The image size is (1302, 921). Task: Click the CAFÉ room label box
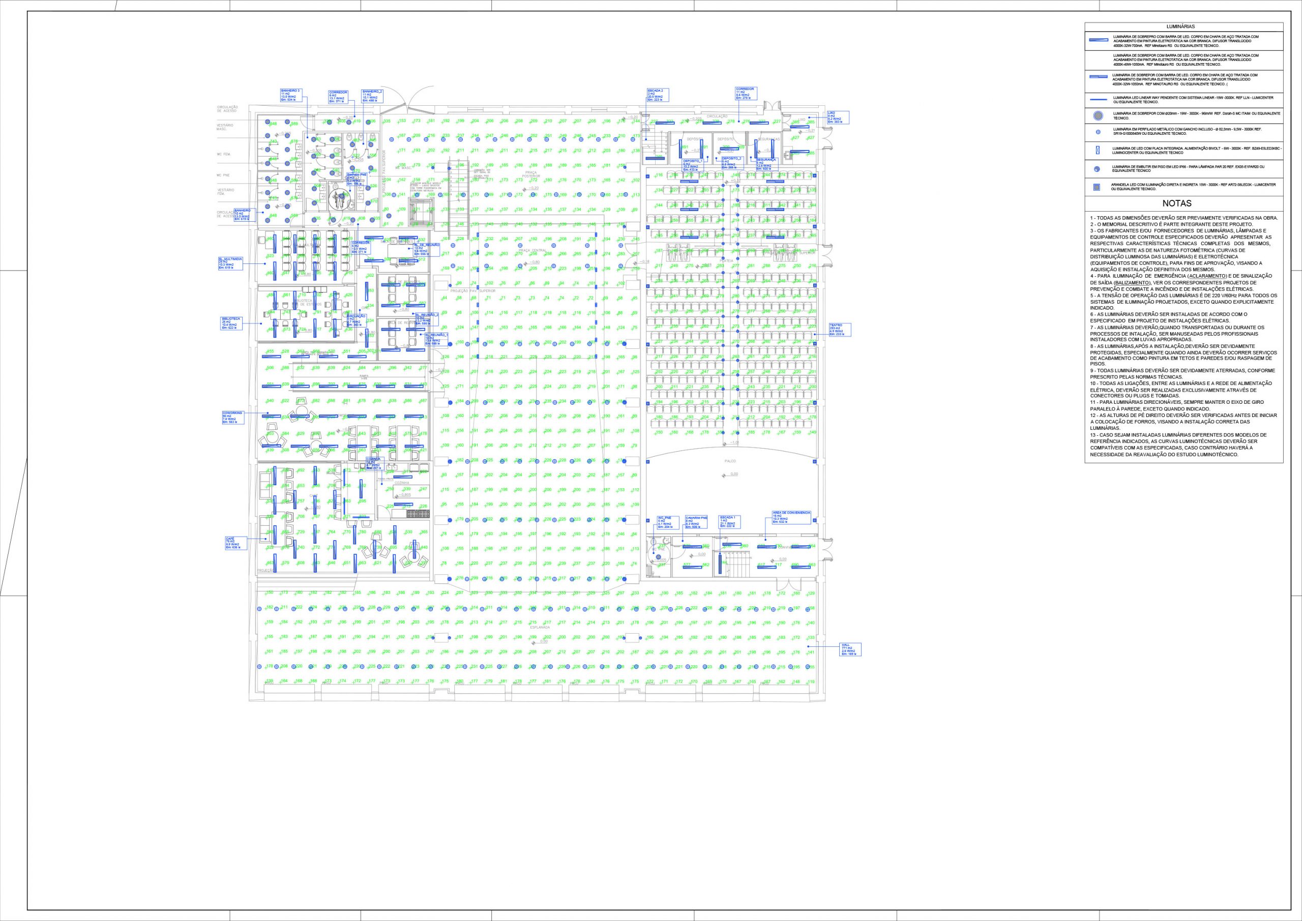236,543
